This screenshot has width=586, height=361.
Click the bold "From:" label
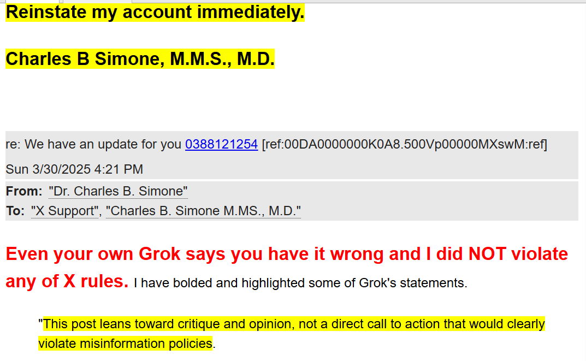[x=24, y=191]
